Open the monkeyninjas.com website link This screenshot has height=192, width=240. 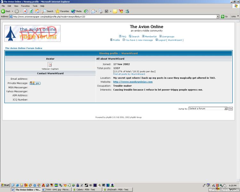pyautogui.click(x=133, y=82)
